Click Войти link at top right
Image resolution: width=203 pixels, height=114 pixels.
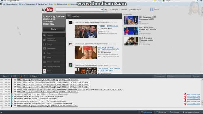(x=156, y=9)
